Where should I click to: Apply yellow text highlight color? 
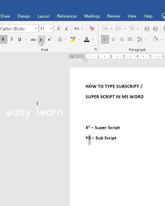(x=73, y=39)
